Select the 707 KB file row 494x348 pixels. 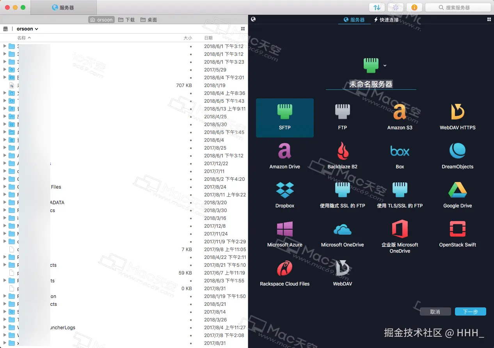[x=124, y=85]
